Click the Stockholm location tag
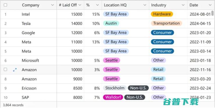Viewport: 215px width, 108px height. (115, 88)
